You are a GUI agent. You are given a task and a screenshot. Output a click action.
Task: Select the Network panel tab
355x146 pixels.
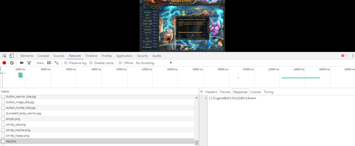pyautogui.click(x=75, y=56)
